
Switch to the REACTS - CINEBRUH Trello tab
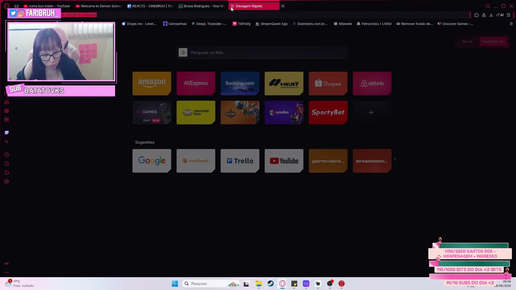click(x=150, y=6)
